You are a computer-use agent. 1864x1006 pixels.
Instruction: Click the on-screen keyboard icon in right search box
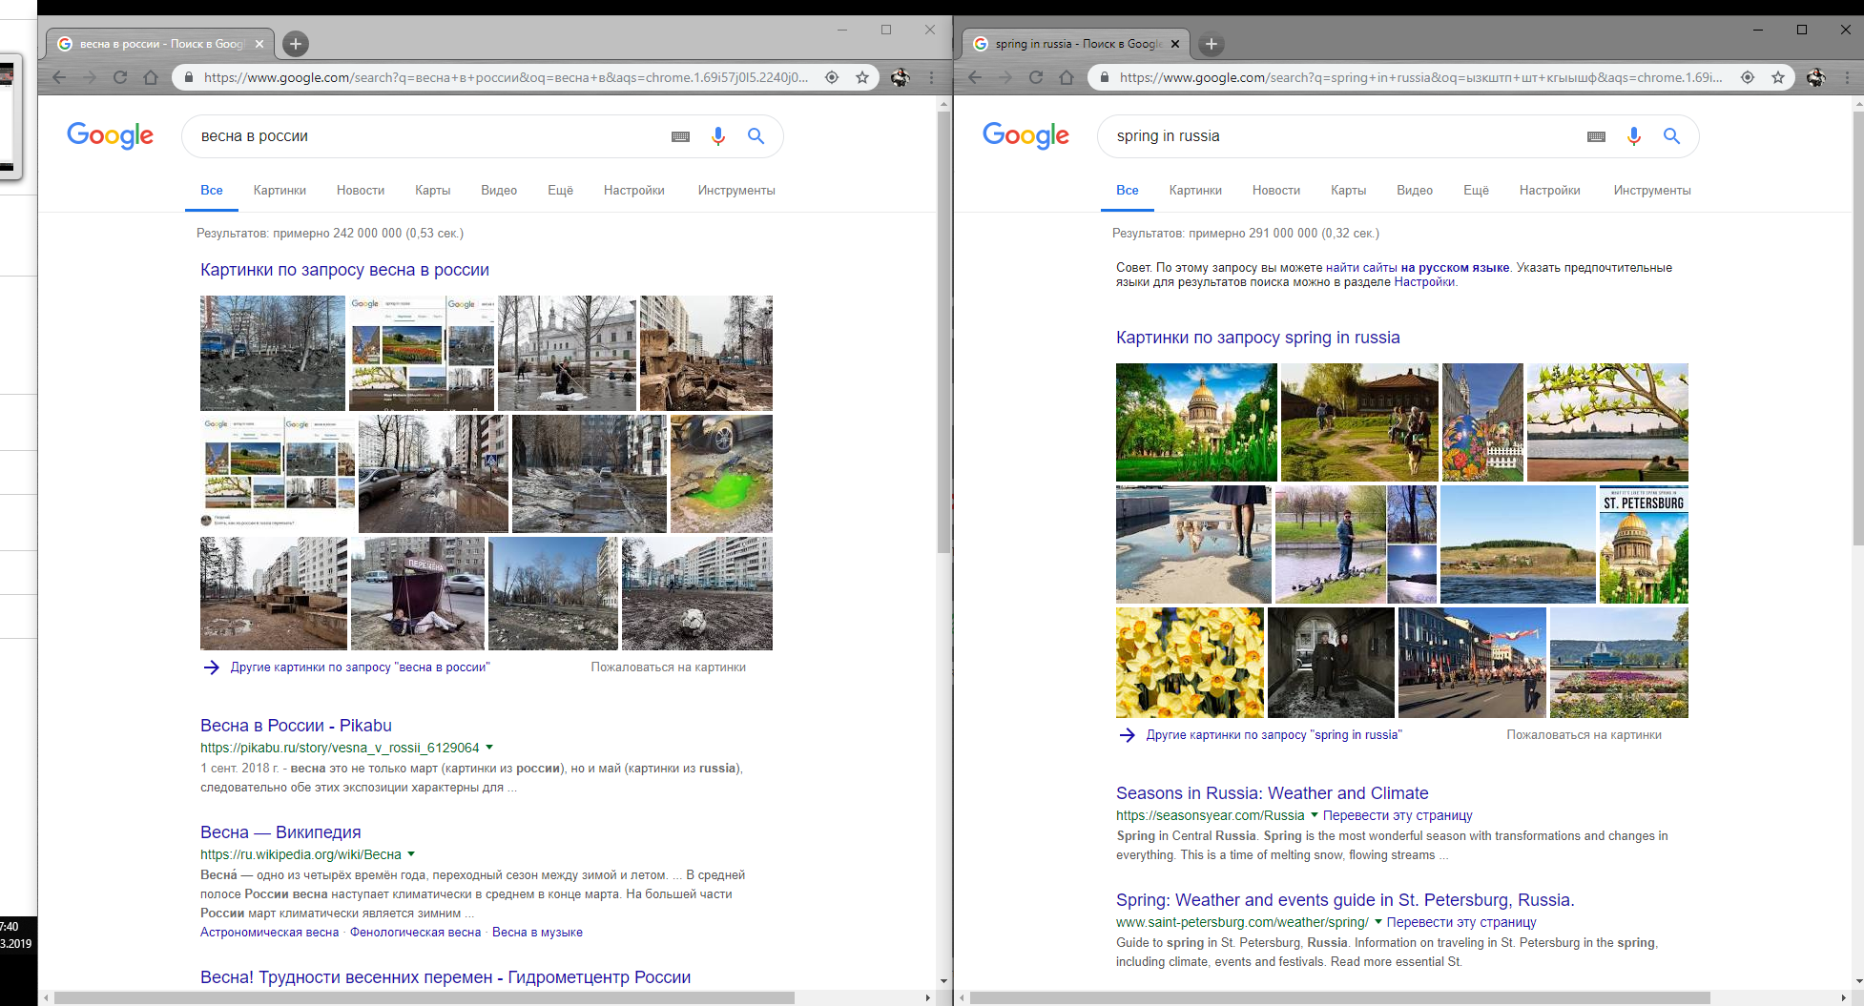[x=1596, y=136]
